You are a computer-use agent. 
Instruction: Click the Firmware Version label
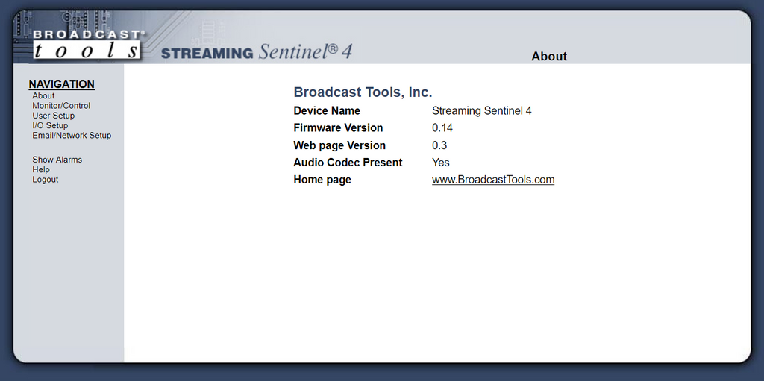338,128
